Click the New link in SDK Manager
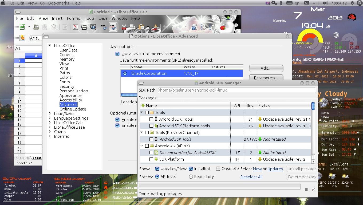Screen dimensions: 363x205 [x=257, y=169]
